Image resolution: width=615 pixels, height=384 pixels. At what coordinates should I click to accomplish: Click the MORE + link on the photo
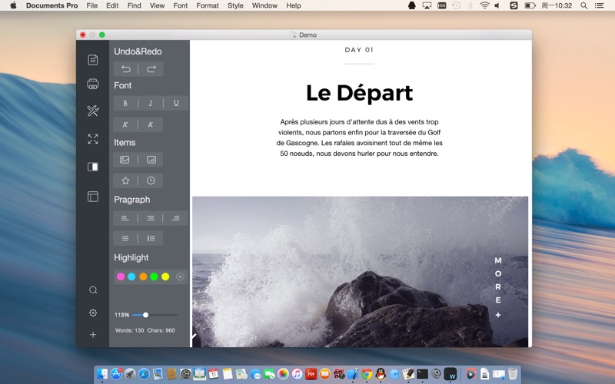tap(497, 287)
